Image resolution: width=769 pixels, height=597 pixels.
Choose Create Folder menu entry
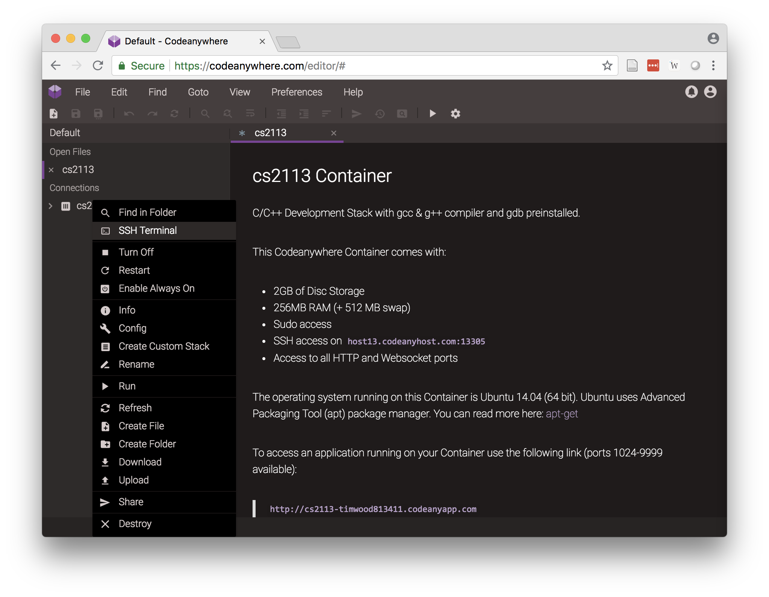click(x=164, y=444)
